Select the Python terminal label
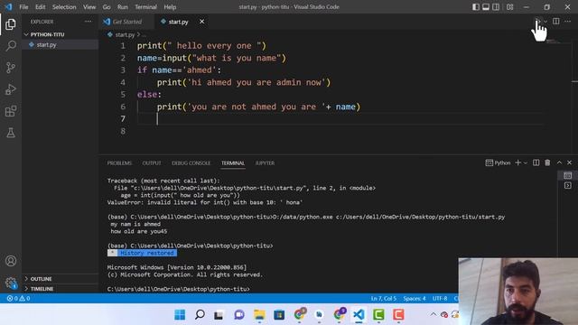 pyautogui.click(x=498, y=162)
